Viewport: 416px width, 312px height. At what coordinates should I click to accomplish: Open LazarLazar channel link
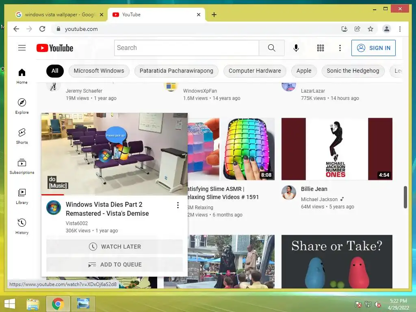click(313, 91)
